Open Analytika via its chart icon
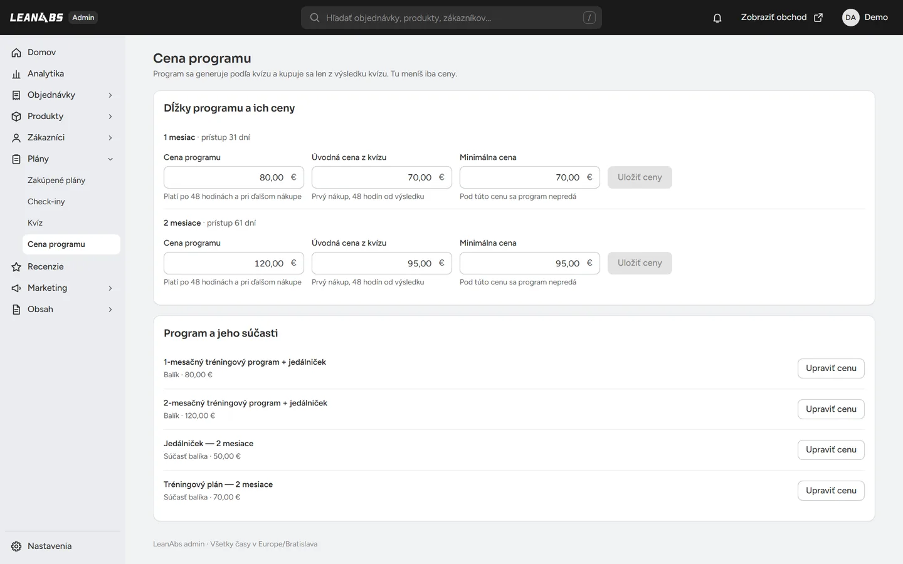Screen dimensions: 903x564 16,74
